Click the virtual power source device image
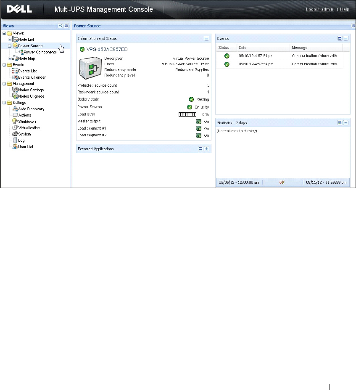 [x=90, y=68]
